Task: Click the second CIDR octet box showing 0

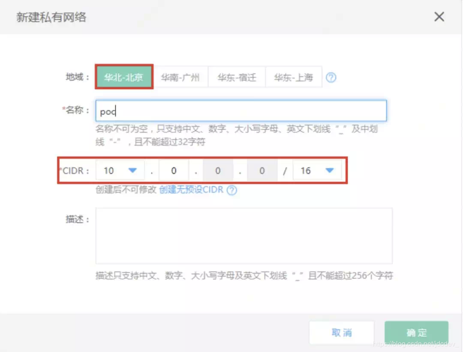Action: (x=174, y=170)
